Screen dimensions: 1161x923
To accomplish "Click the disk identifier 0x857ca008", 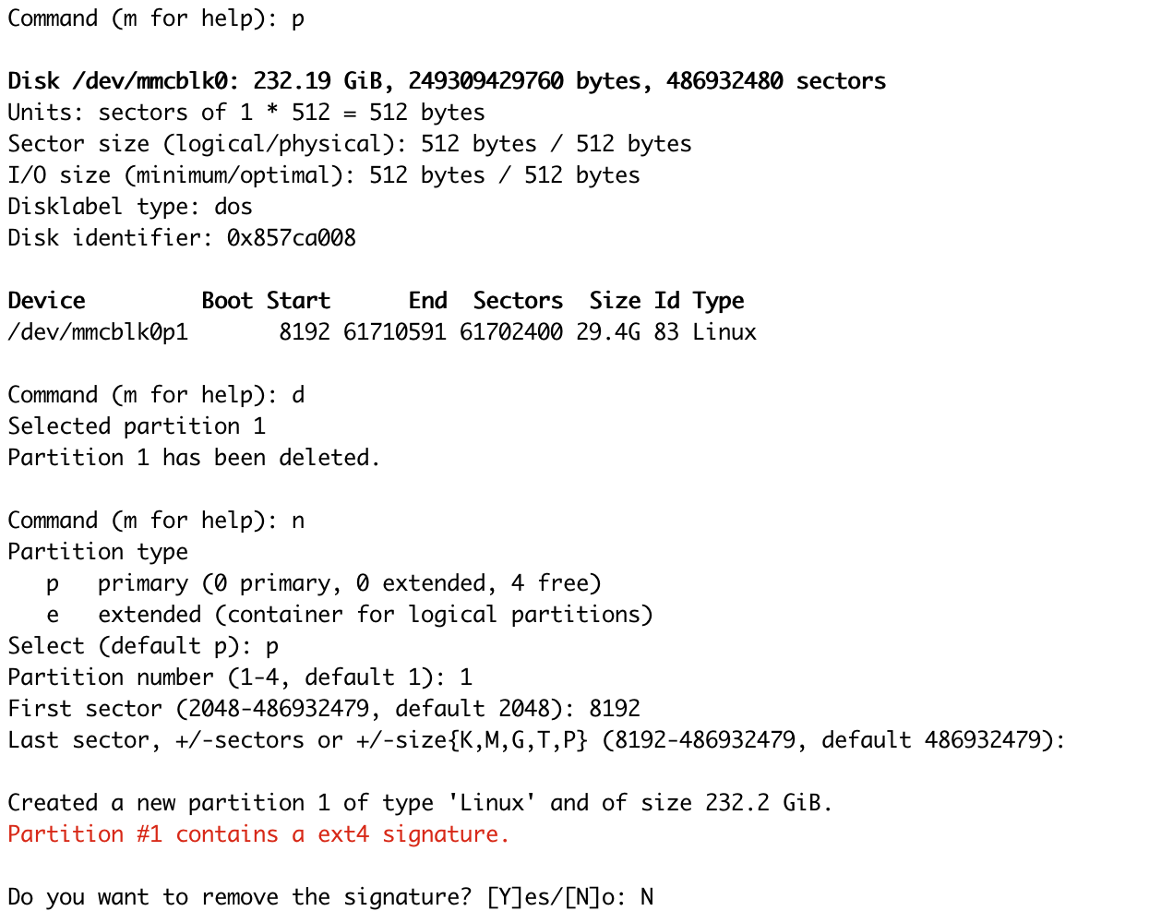I will click(292, 238).
